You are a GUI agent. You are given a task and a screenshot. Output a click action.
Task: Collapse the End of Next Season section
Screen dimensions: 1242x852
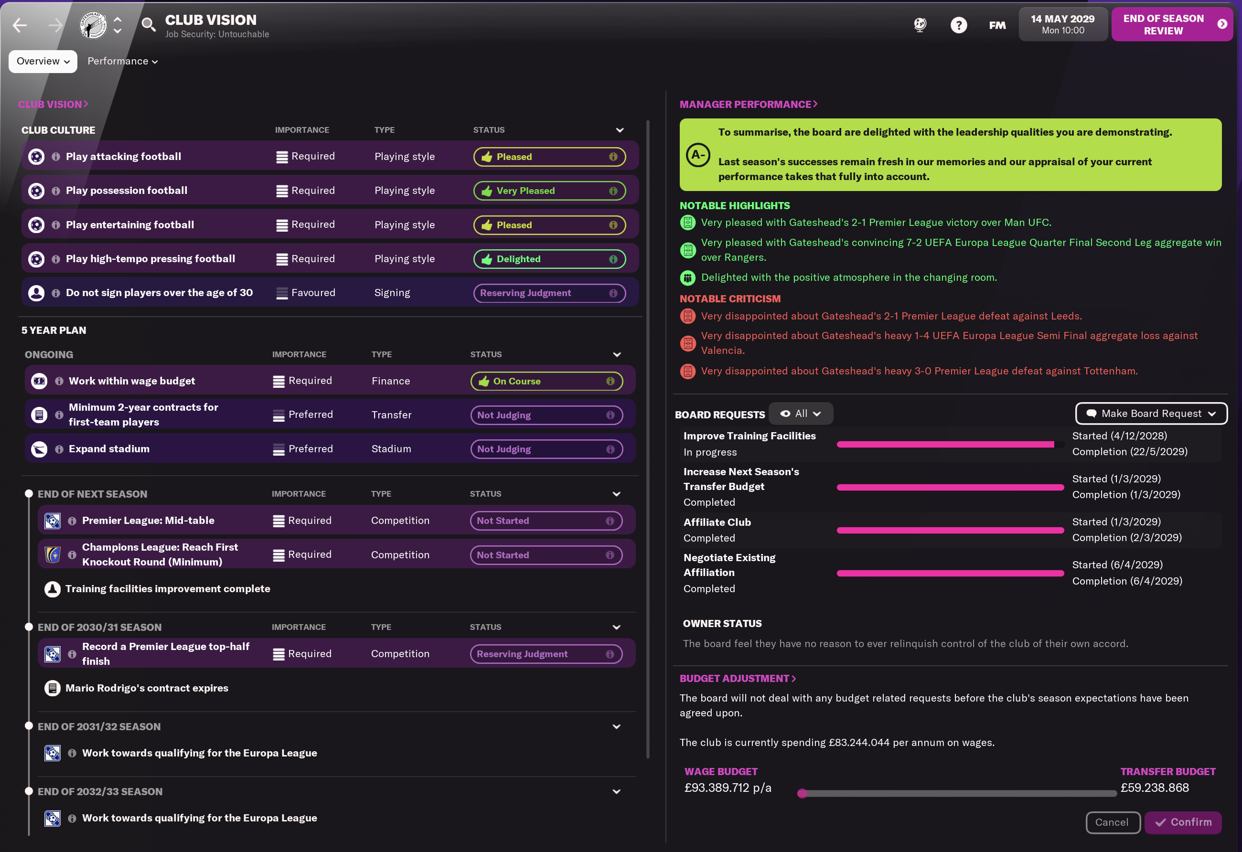click(x=616, y=494)
